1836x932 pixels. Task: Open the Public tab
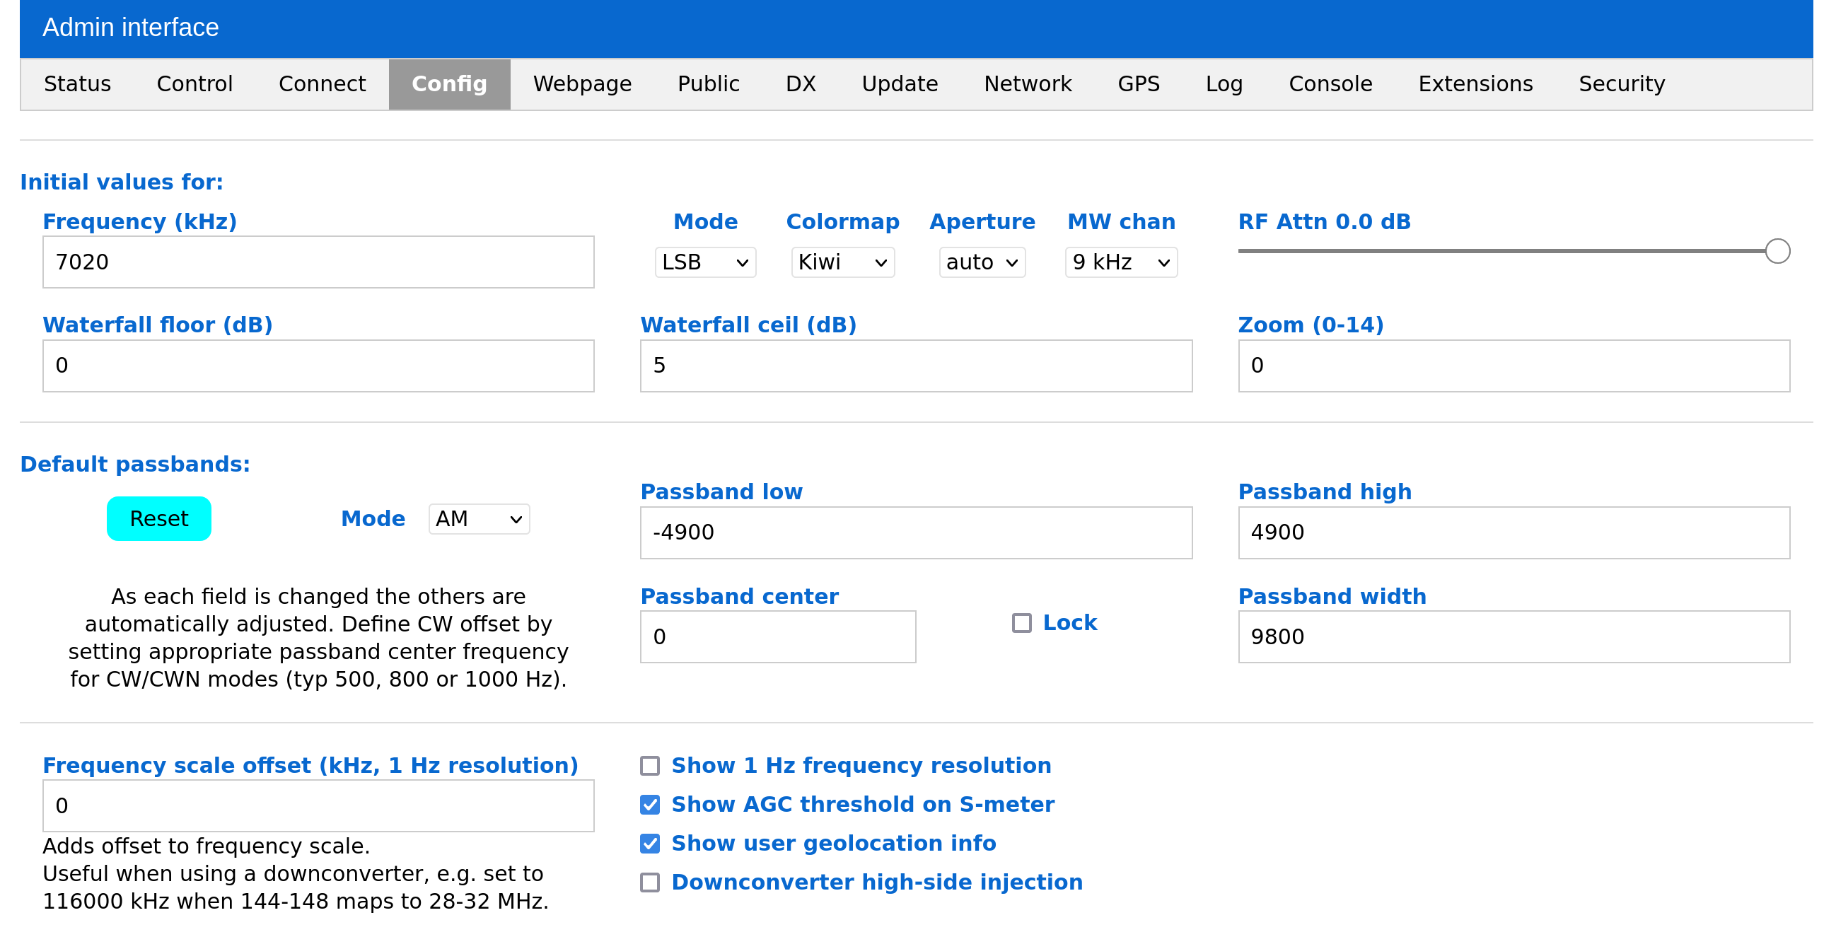708,84
